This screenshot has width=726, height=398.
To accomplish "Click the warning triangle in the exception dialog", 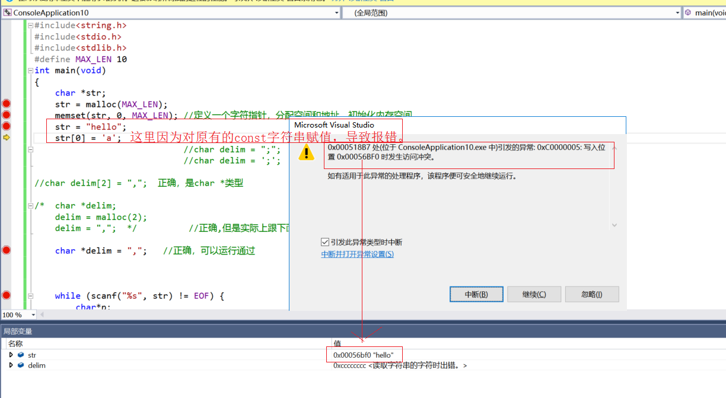I will coord(306,152).
